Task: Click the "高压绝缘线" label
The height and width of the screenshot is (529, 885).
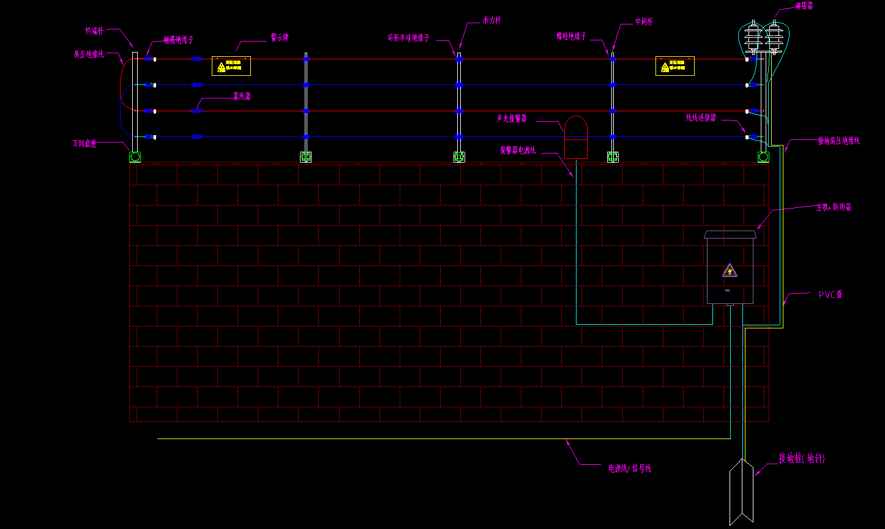Action: (89, 54)
